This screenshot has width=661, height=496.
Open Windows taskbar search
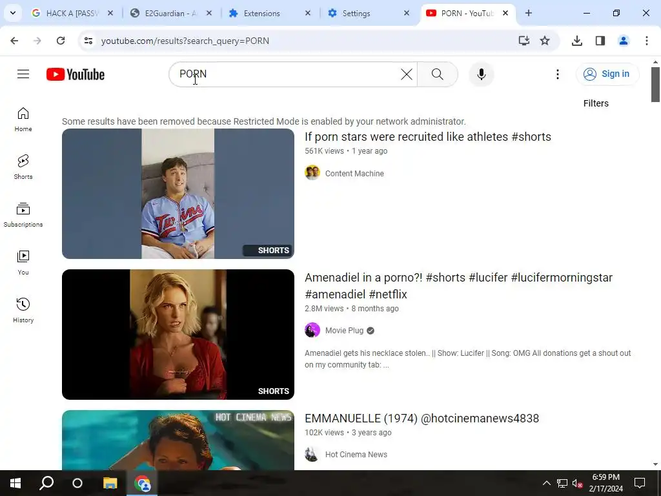46,483
